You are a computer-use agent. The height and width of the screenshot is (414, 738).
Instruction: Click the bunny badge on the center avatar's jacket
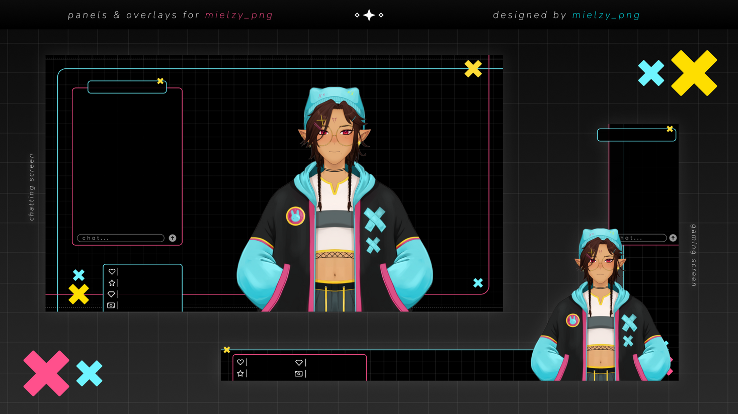295,217
